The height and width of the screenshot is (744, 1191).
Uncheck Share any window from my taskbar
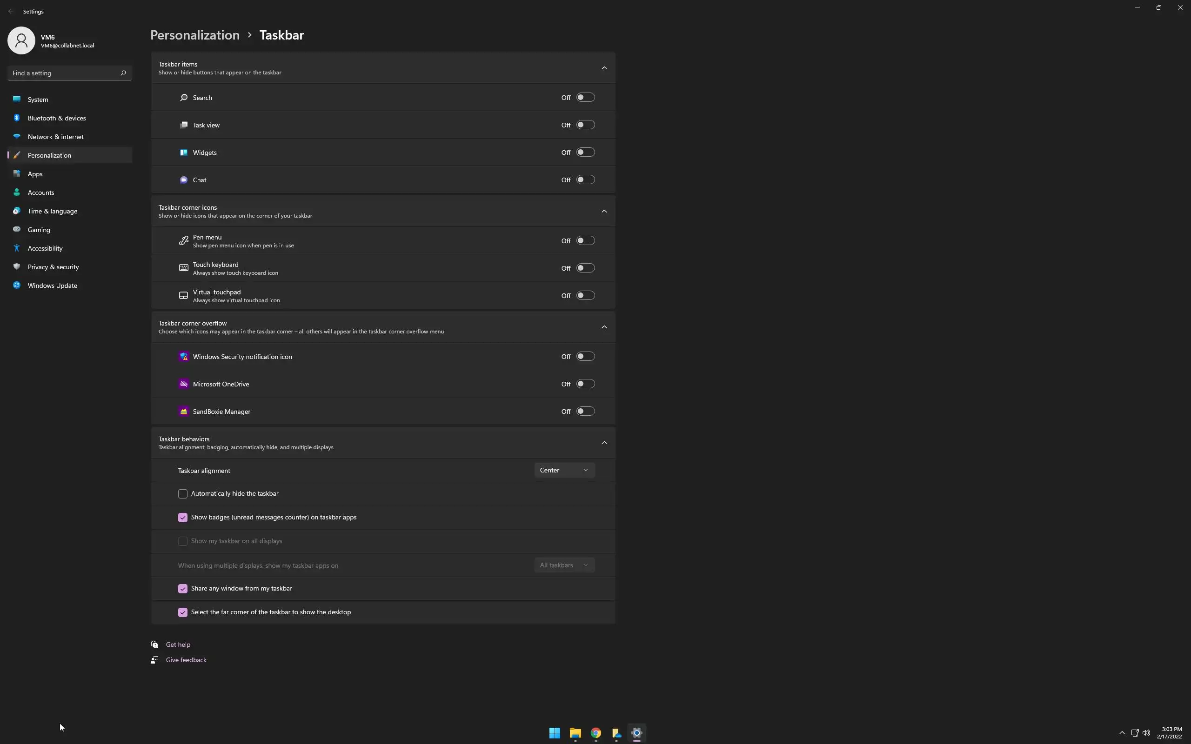pos(182,589)
